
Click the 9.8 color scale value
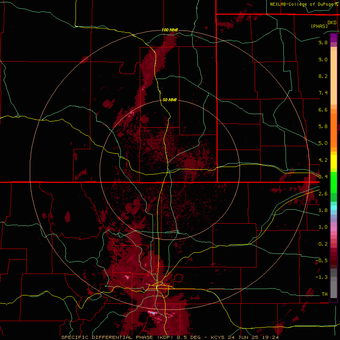coord(323,42)
